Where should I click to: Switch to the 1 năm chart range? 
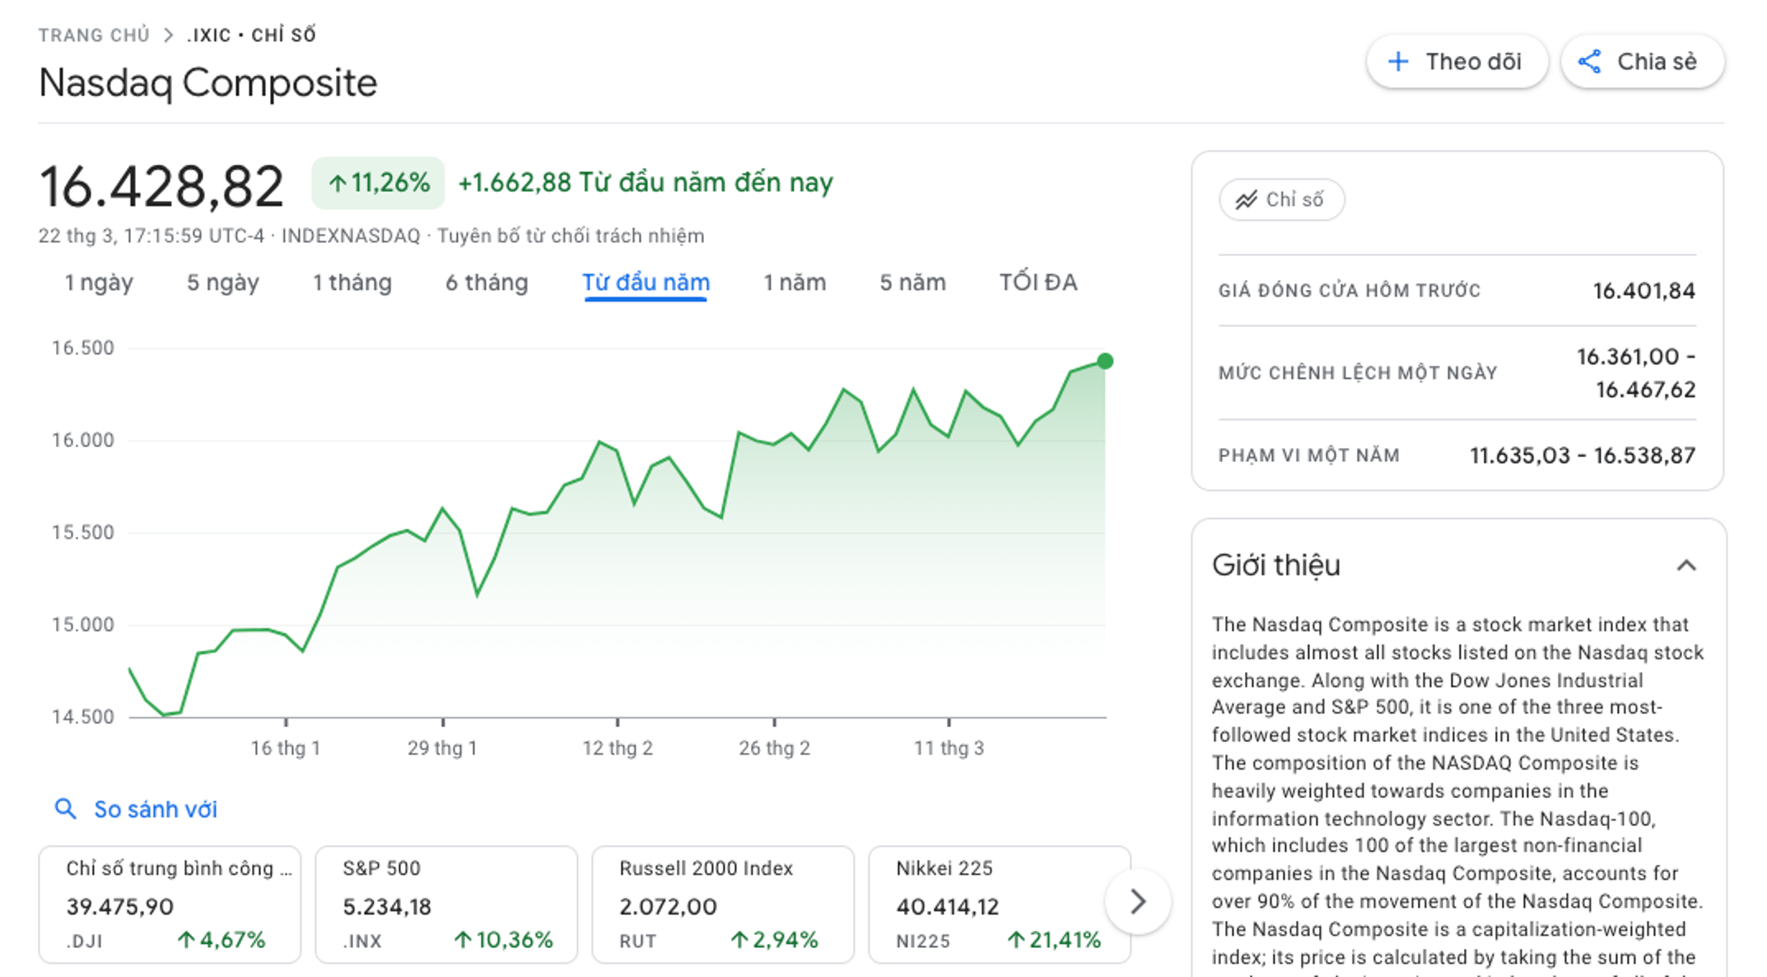tap(794, 282)
